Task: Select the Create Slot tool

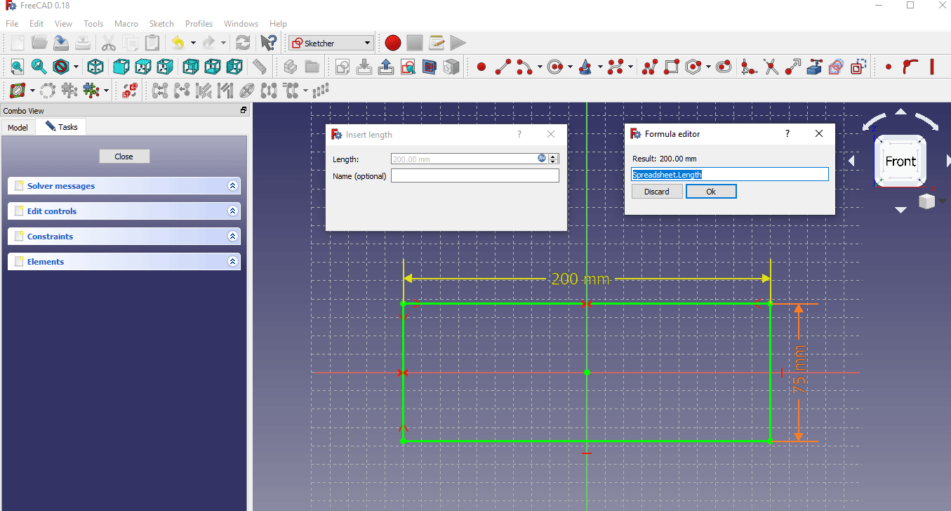Action: pyautogui.click(x=724, y=67)
